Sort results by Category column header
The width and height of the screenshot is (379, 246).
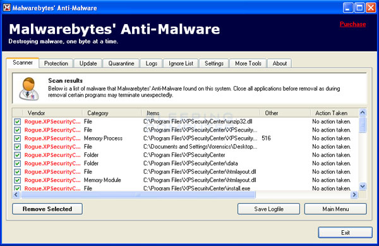pyautogui.click(x=112, y=113)
